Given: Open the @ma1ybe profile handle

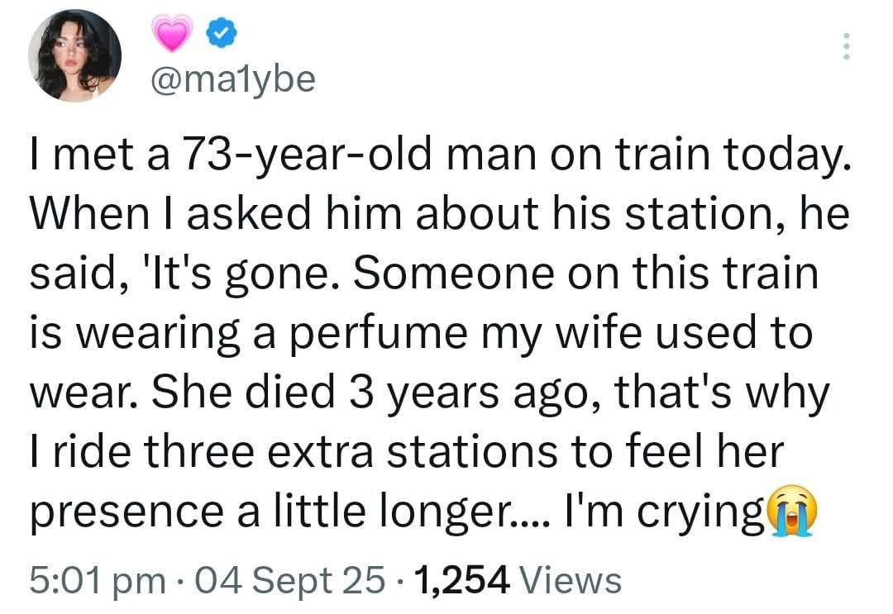Looking at the screenshot, I should click(x=232, y=80).
